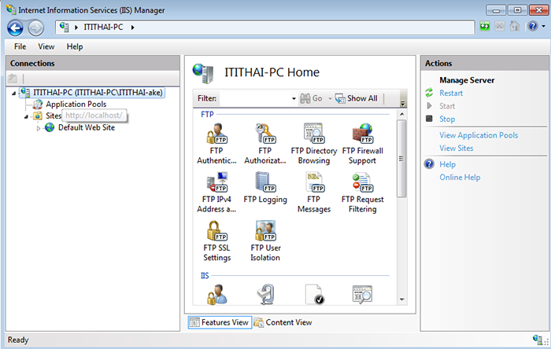Click the greyed Start action
The width and height of the screenshot is (551, 349).
click(447, 106)
